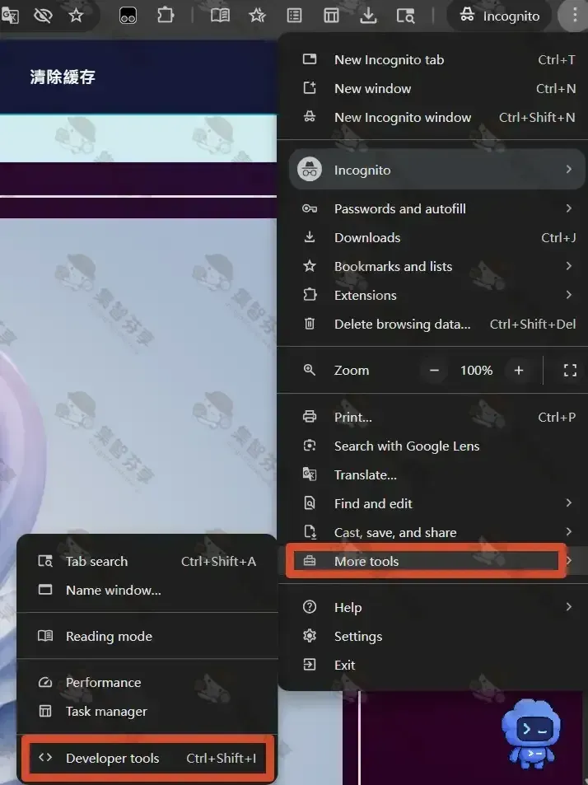
Task: Select Tab search in More tools
Action: pyautogui.click(x=147, y=562)
